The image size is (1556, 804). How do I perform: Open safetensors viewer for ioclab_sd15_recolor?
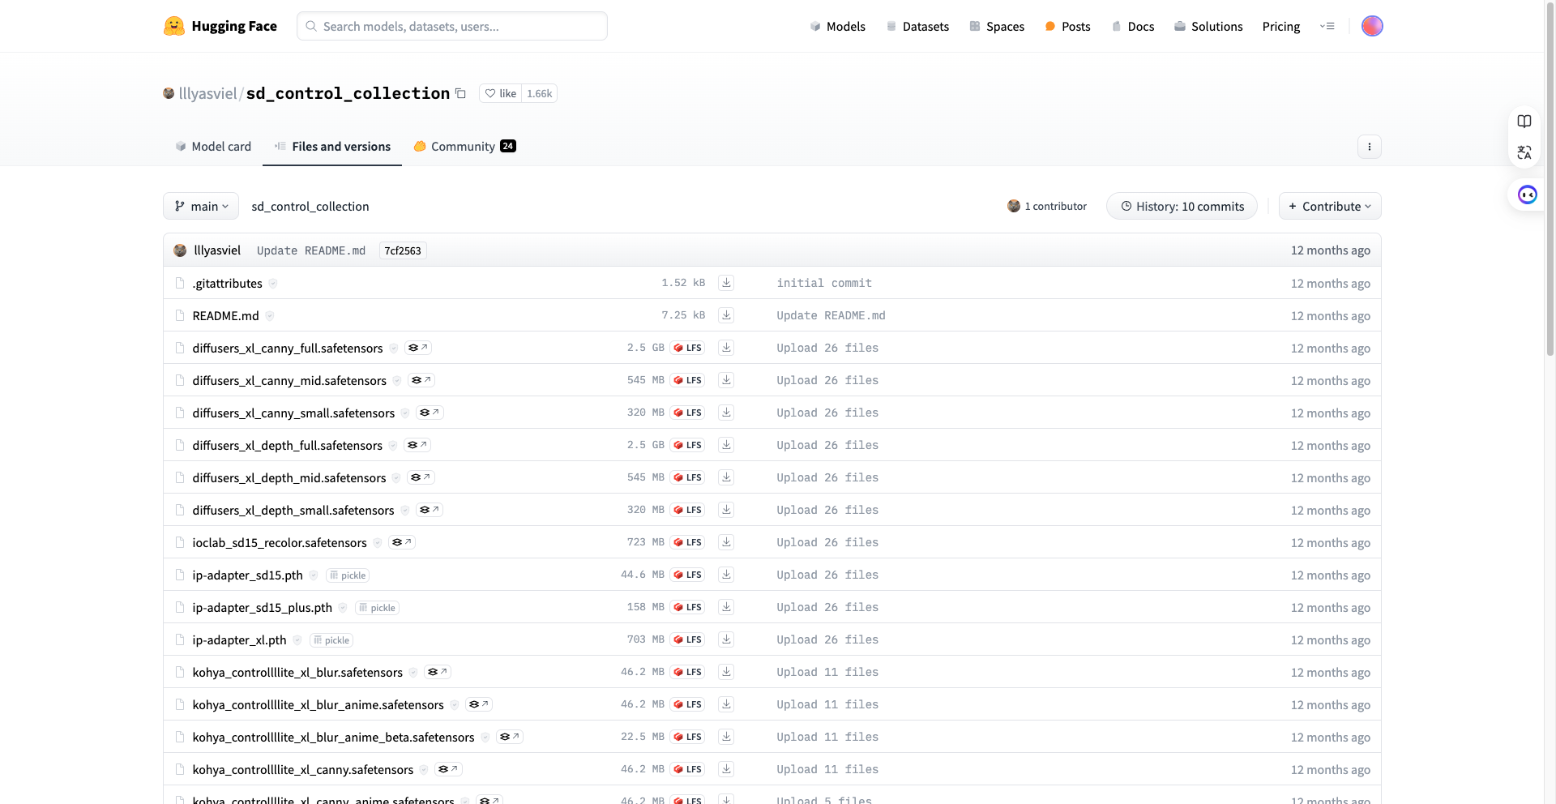[402, 542]
